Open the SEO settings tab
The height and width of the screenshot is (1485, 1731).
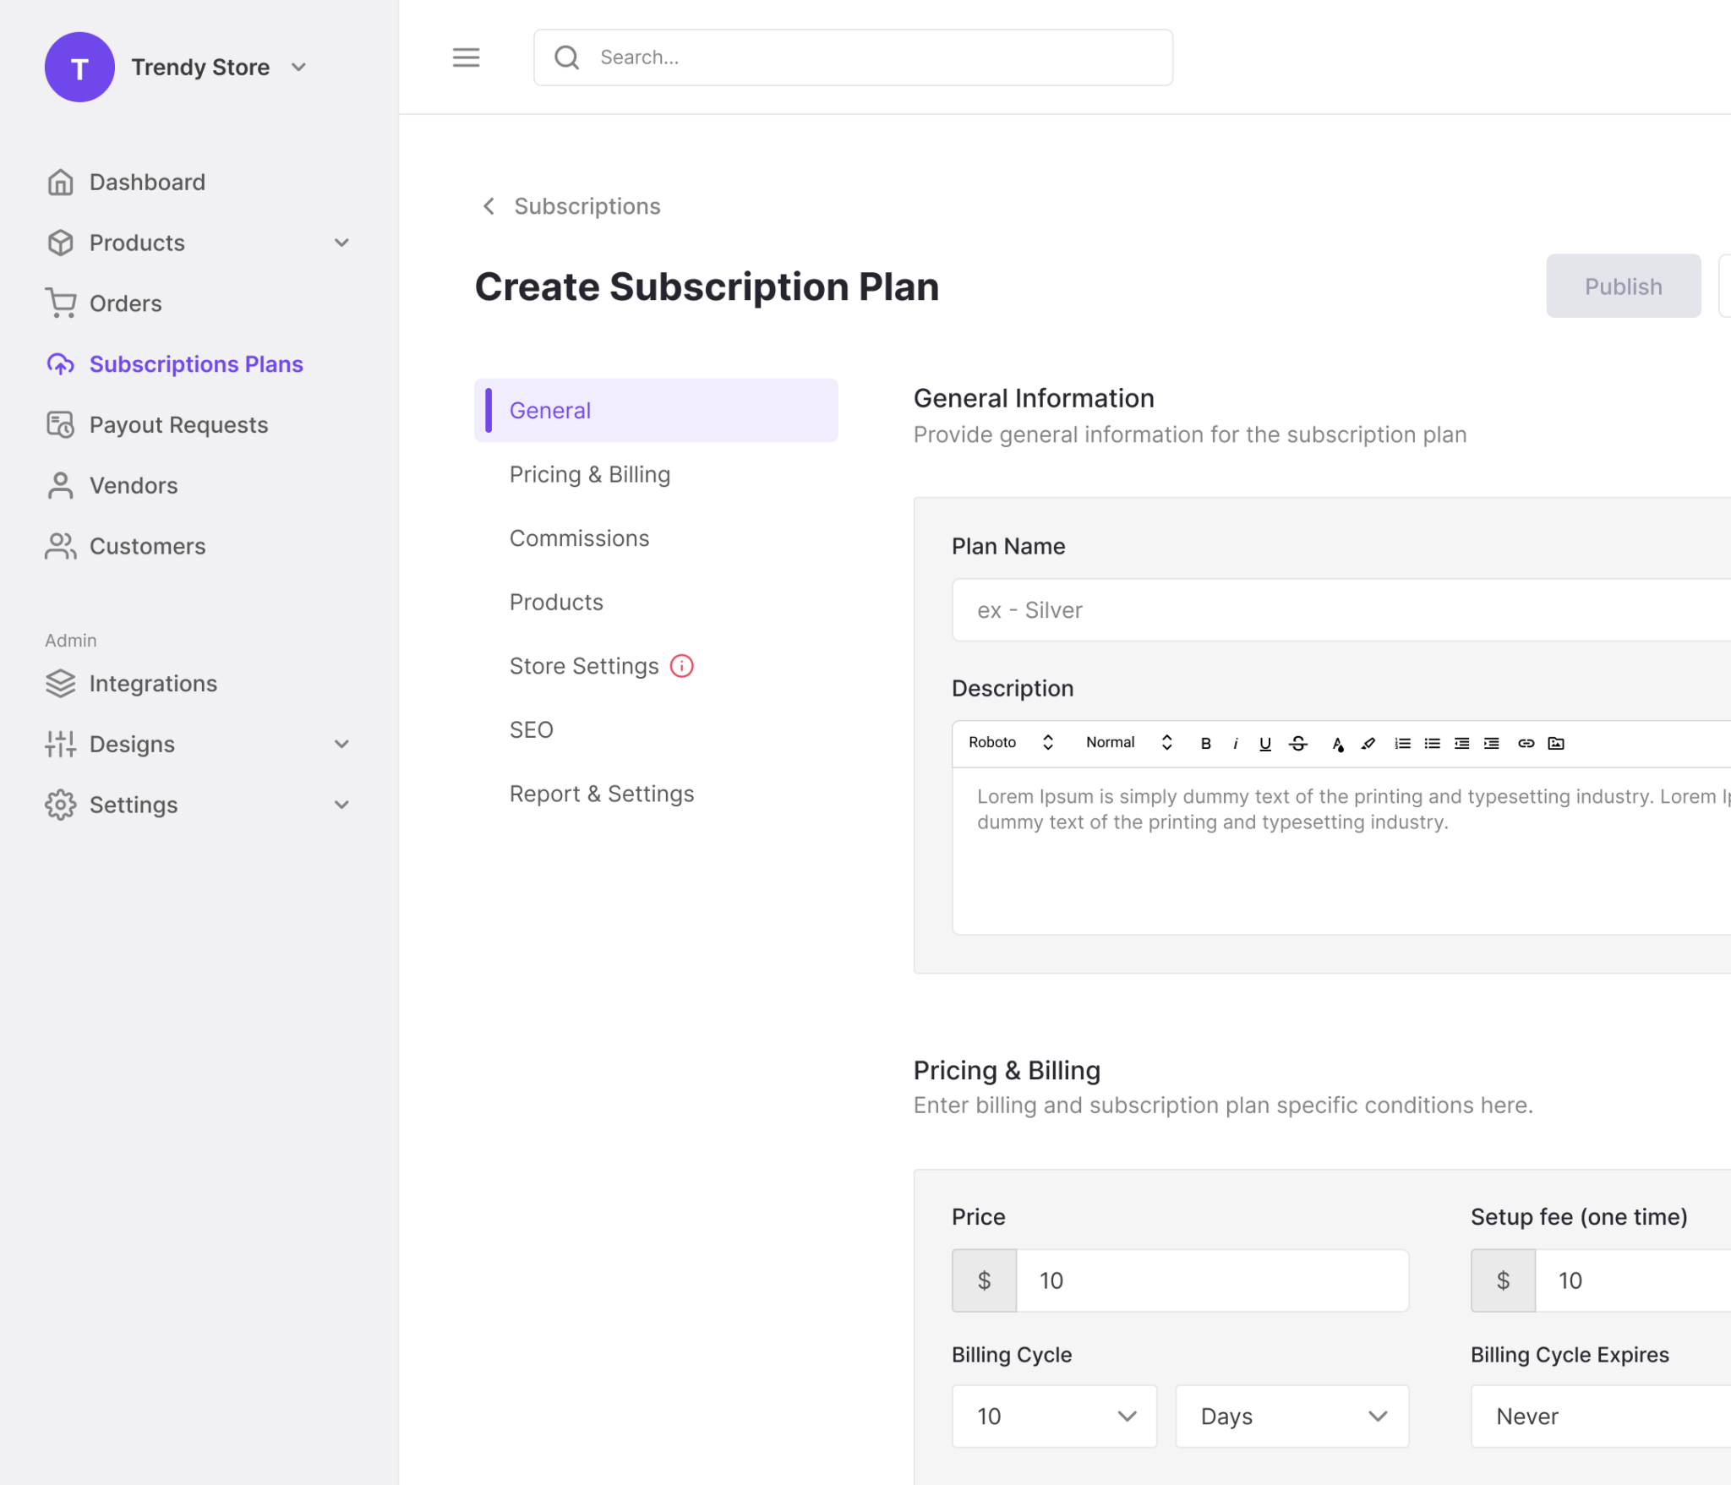[x=531, y=729]
